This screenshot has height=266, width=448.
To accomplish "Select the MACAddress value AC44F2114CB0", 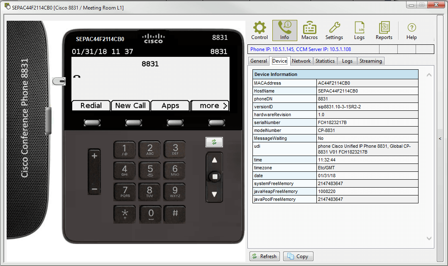I will (x=334, y=83).
